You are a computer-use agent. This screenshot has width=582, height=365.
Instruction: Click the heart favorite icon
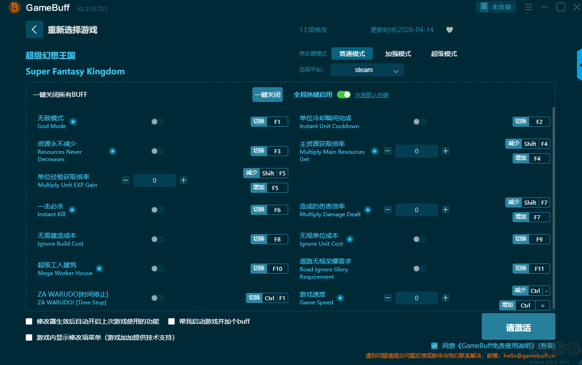(x=450, y=30)
